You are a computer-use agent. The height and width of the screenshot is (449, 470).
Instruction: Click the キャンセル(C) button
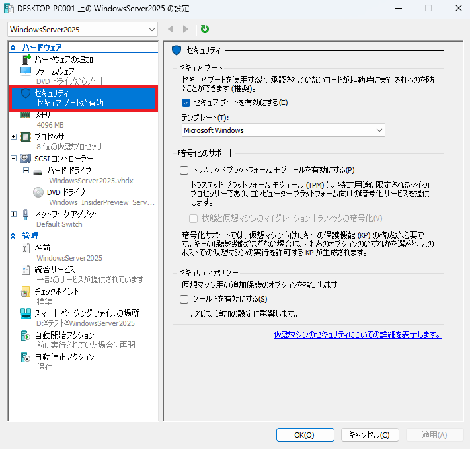pyautogui.click(x=370, y=435)
